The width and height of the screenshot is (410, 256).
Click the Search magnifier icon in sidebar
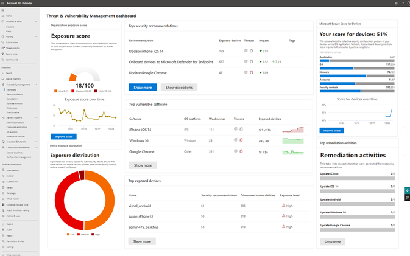coord(3,73)
